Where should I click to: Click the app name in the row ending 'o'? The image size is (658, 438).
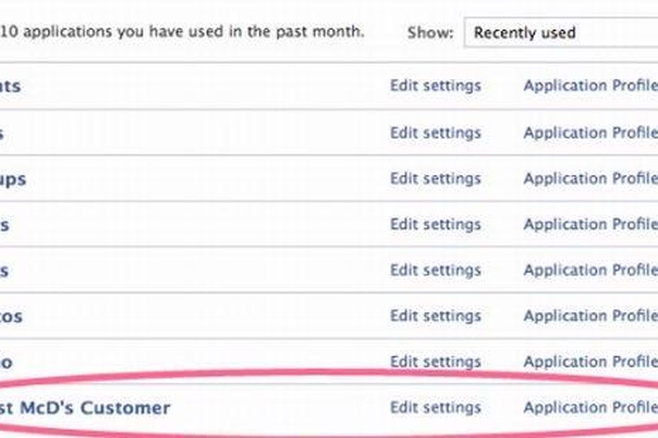click(5, 362)
